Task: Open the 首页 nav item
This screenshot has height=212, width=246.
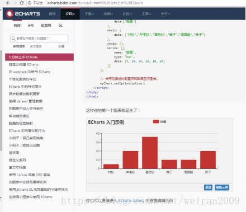Action: pos(52,14)
